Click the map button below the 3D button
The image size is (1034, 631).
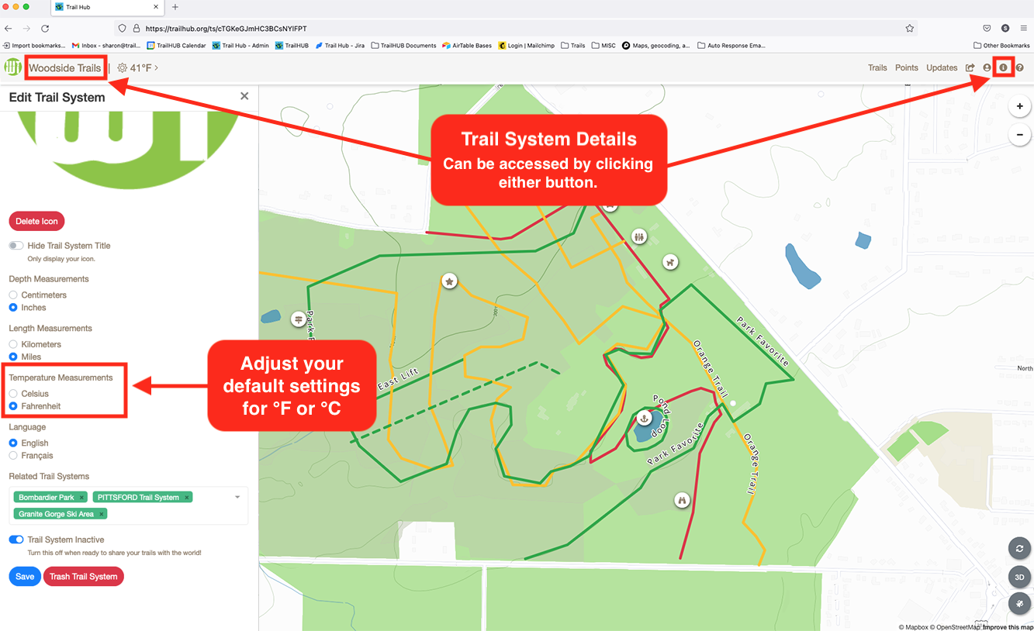click(x=1019, y=604)
